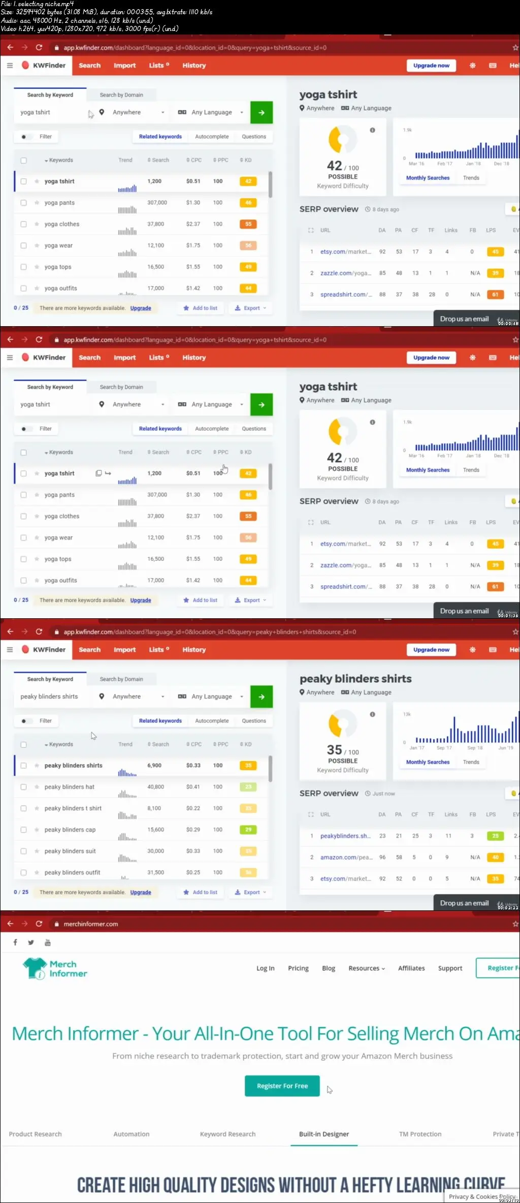This screenshot has height=1203, width=520.
Task: Sort by KD column in peaky blinders table
Action: (x=246, y=744)
